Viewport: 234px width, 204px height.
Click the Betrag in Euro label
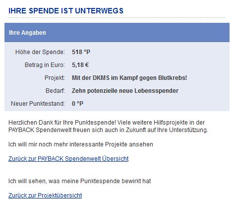(x=45, y=65)
